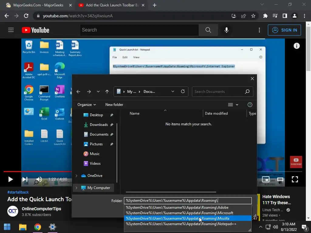The height and width of the screenshot is (233, 311).
Task: Sort by the Date modified column
Action: [x=216, y=113]
